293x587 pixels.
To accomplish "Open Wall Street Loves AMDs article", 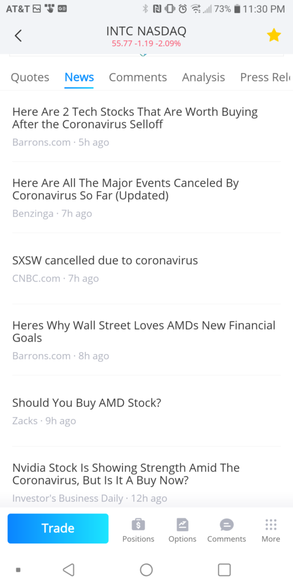I will click(146, 340).
